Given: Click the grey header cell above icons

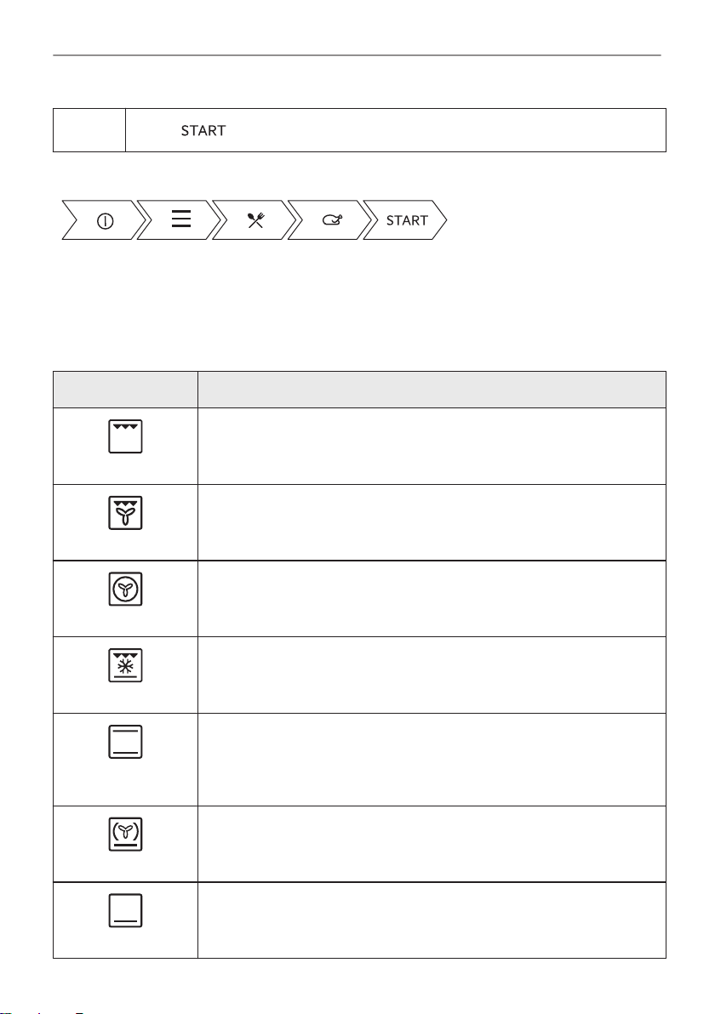Looking at the screenshot, I should click(125, 390).
